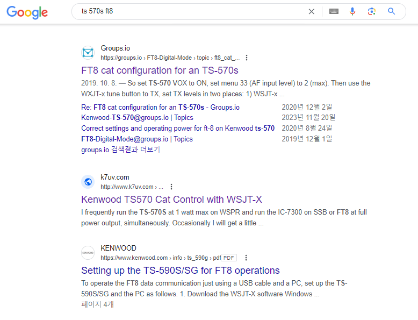Open 'Kenwood TS570 Cat Control with WSJT-X' result
418x320 pixels.
point(171,200)
